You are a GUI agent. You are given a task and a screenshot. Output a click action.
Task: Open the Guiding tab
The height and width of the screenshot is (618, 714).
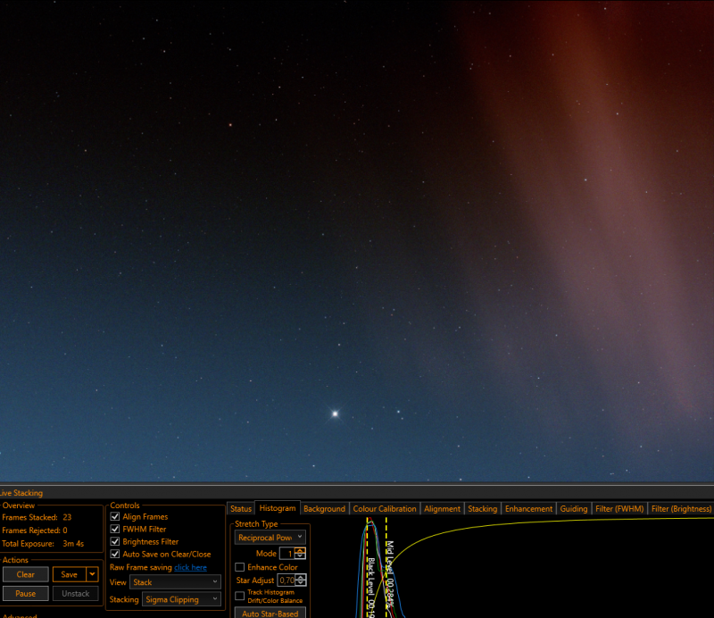pos(573,509)
